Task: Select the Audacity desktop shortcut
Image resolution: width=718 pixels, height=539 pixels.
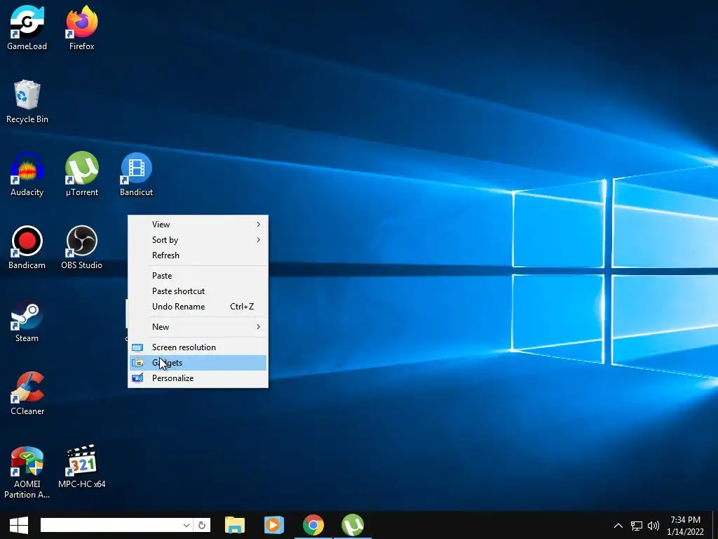Action: click(27, 174)
